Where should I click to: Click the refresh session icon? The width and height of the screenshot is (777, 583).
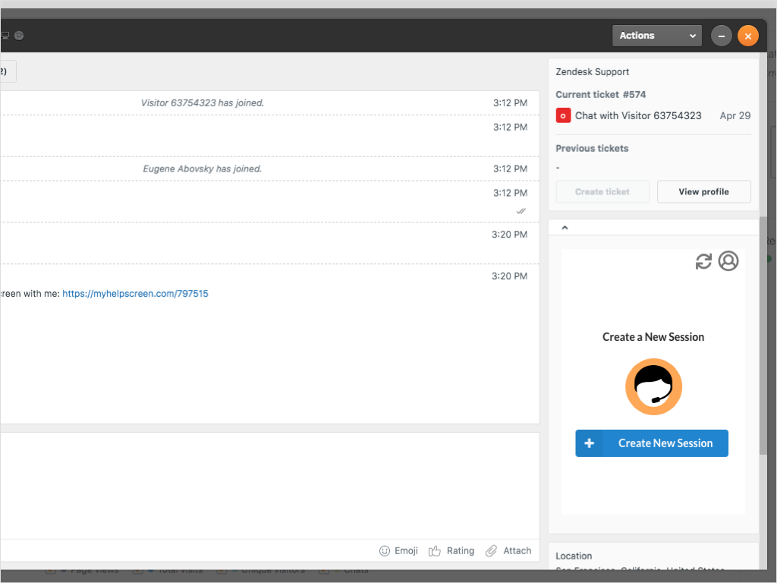point(703,261)
